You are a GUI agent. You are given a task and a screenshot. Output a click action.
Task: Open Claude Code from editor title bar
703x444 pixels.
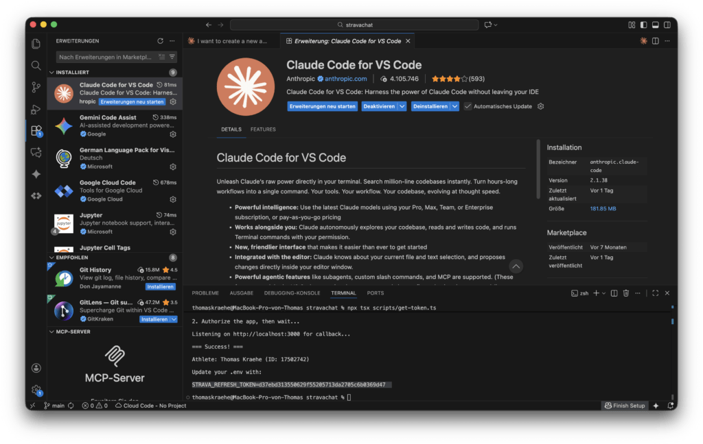click(x=643, y=40)
